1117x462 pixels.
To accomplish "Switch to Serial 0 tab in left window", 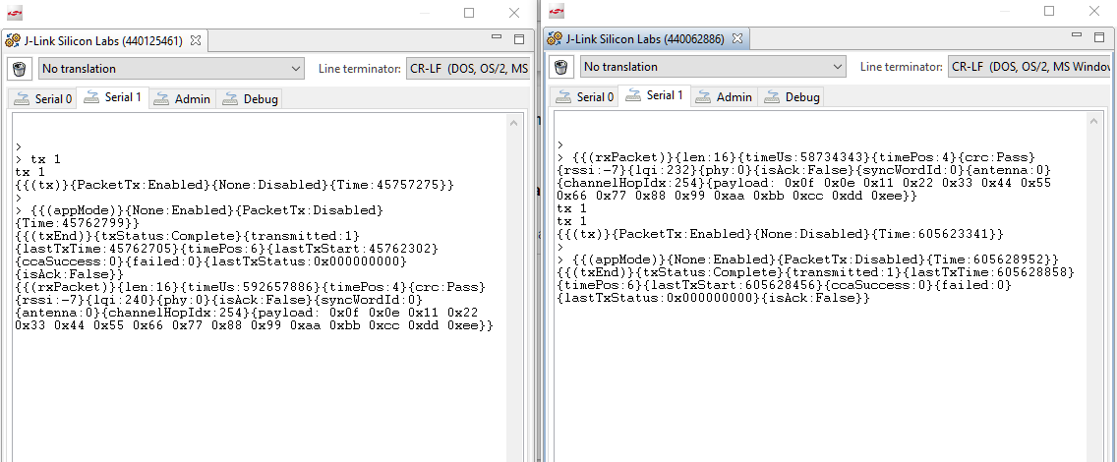I will [x=43, y=98].
